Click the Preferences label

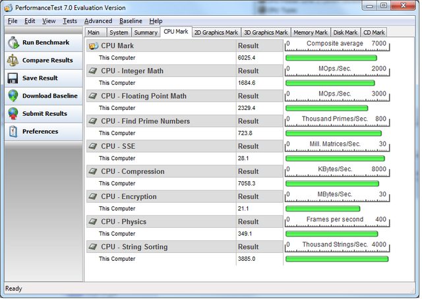pyautogui.click(x=40, y=132)
